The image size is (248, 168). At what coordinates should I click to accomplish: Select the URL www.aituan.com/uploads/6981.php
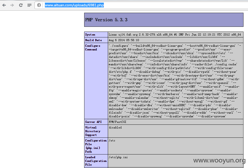[74, 5]
